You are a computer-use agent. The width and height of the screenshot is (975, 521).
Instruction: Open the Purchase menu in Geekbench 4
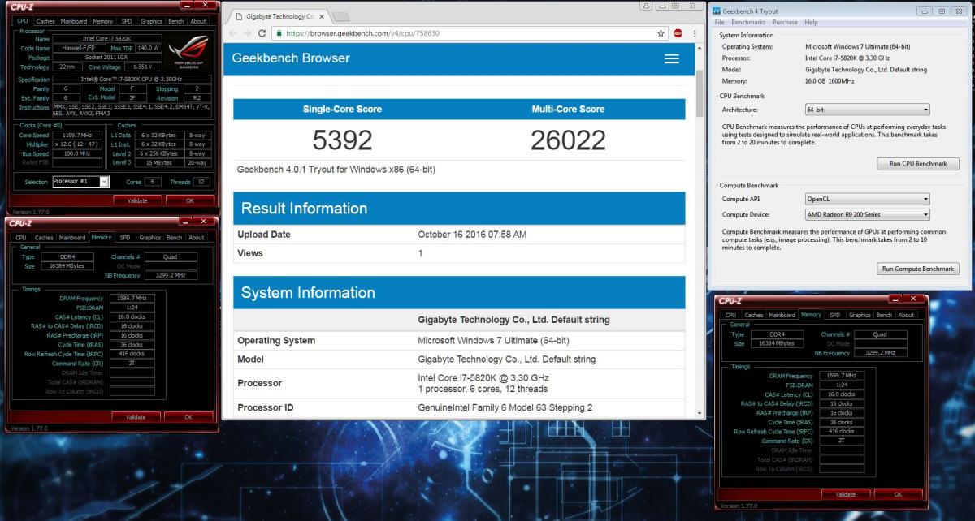(x=785, y=22)
